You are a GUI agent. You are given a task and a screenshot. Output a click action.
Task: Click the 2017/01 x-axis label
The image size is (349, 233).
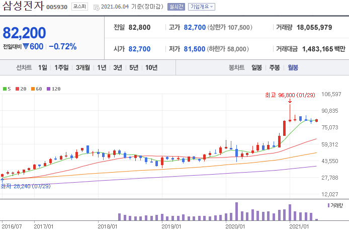44,227
